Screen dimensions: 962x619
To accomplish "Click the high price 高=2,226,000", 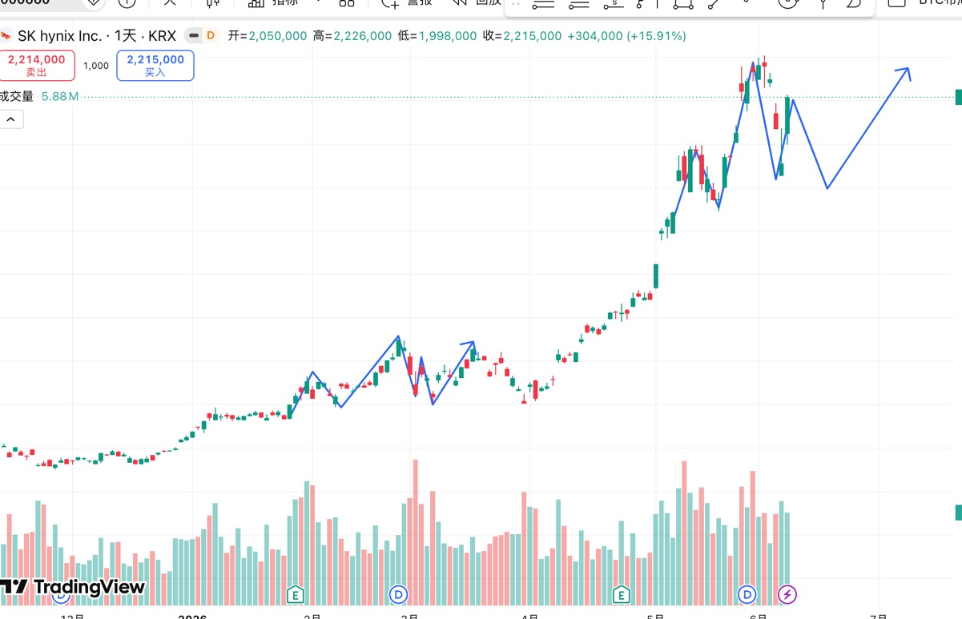I will [352, 36].
